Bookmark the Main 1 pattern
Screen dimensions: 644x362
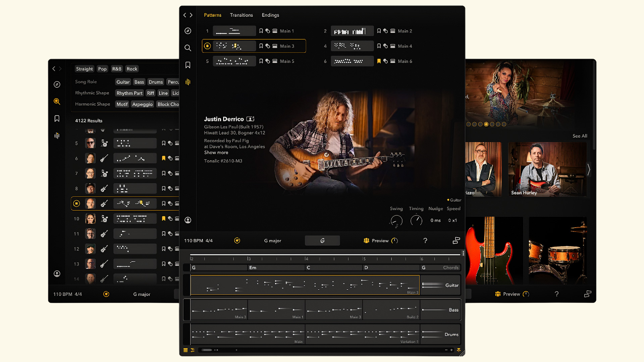261,31
